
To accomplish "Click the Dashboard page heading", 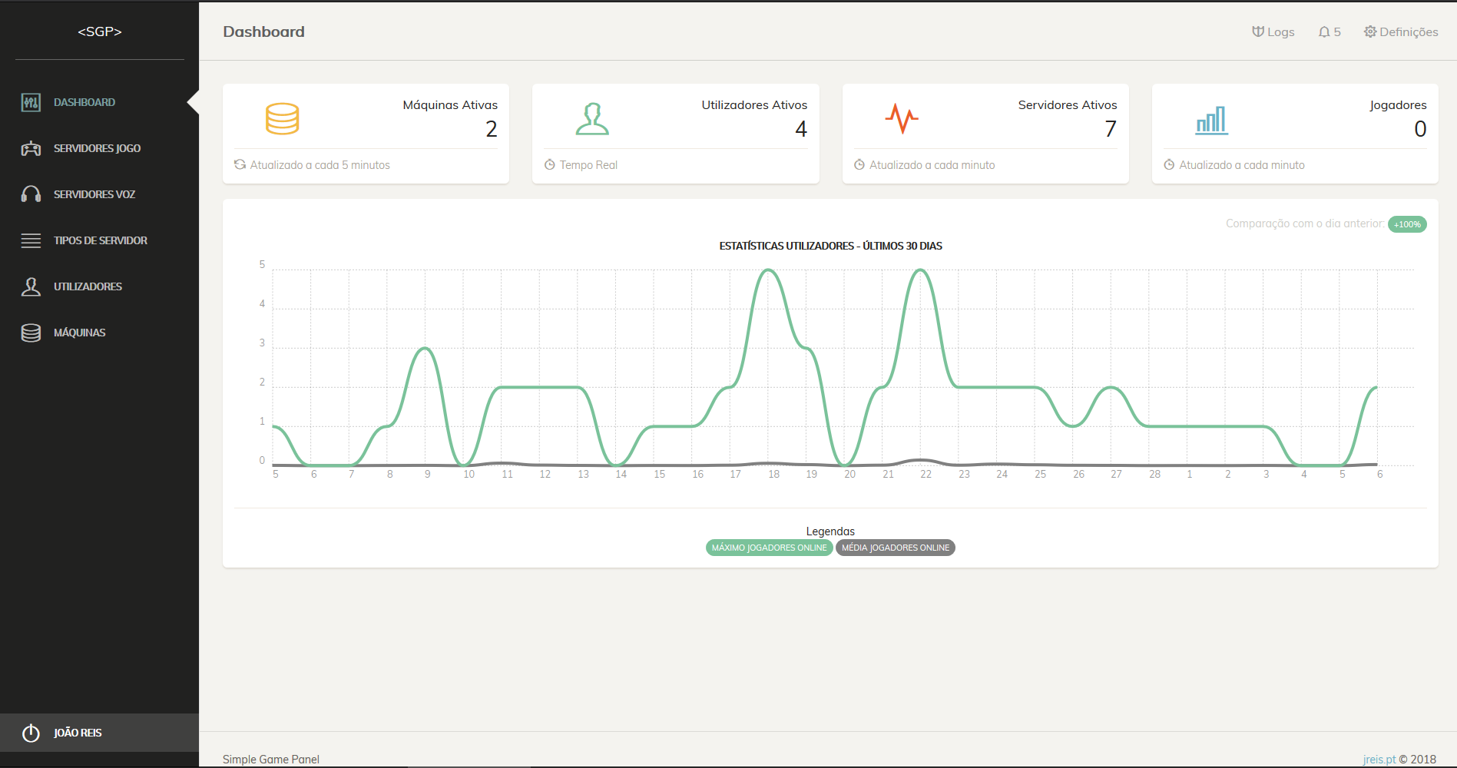I will pos(263,31).
